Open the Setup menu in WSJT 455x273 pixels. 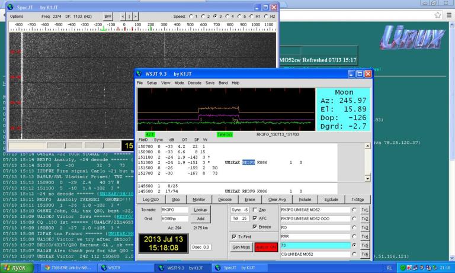point(152,83)
